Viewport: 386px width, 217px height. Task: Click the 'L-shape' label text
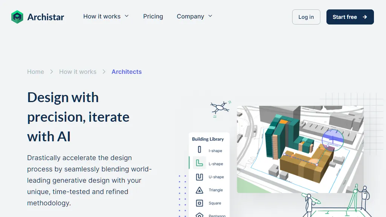point(216,164)
